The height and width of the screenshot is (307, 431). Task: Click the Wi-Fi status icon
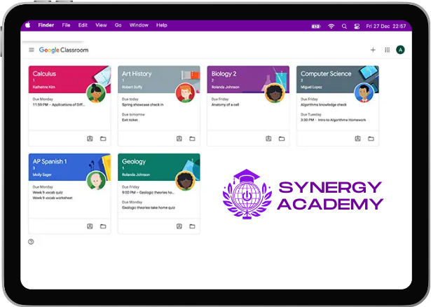click(331, 26)
